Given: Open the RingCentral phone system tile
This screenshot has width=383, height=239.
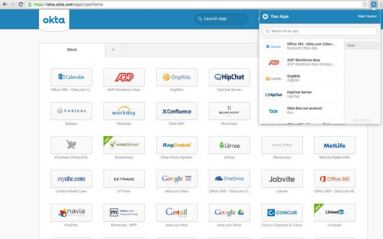Looking at the screenshot, I should point(177,145).
